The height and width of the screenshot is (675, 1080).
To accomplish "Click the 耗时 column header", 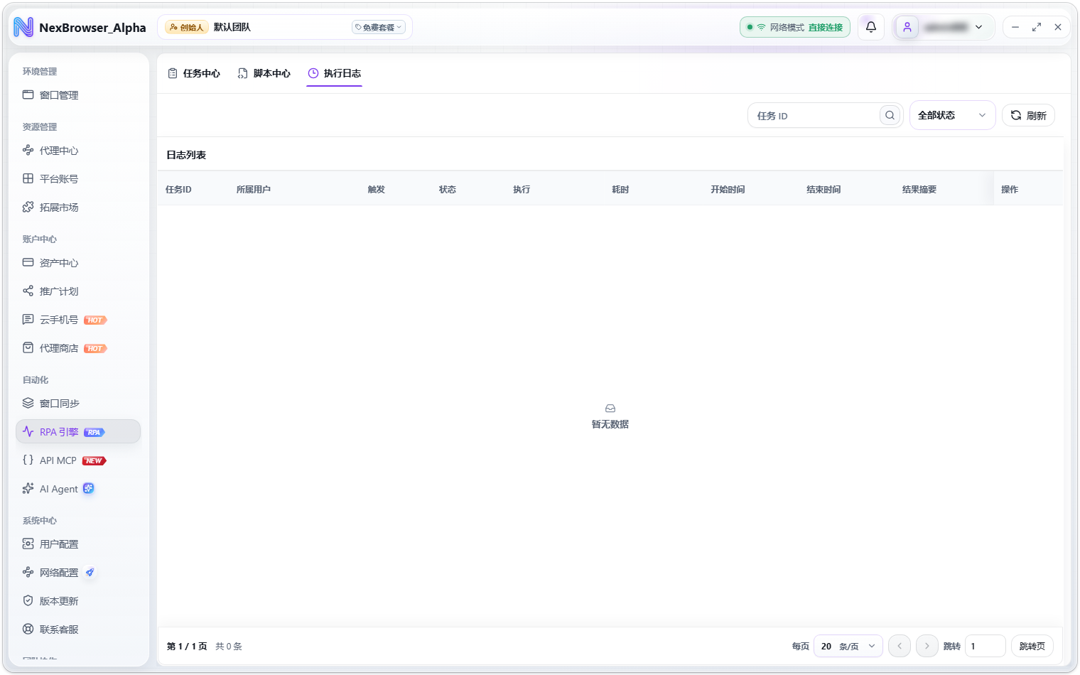I will tap(620, 190).
